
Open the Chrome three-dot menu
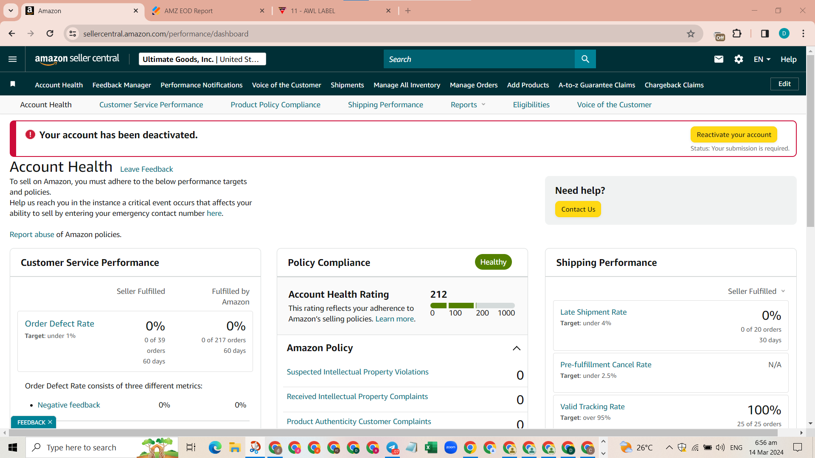pyautogui.click(x=803, y=34)
